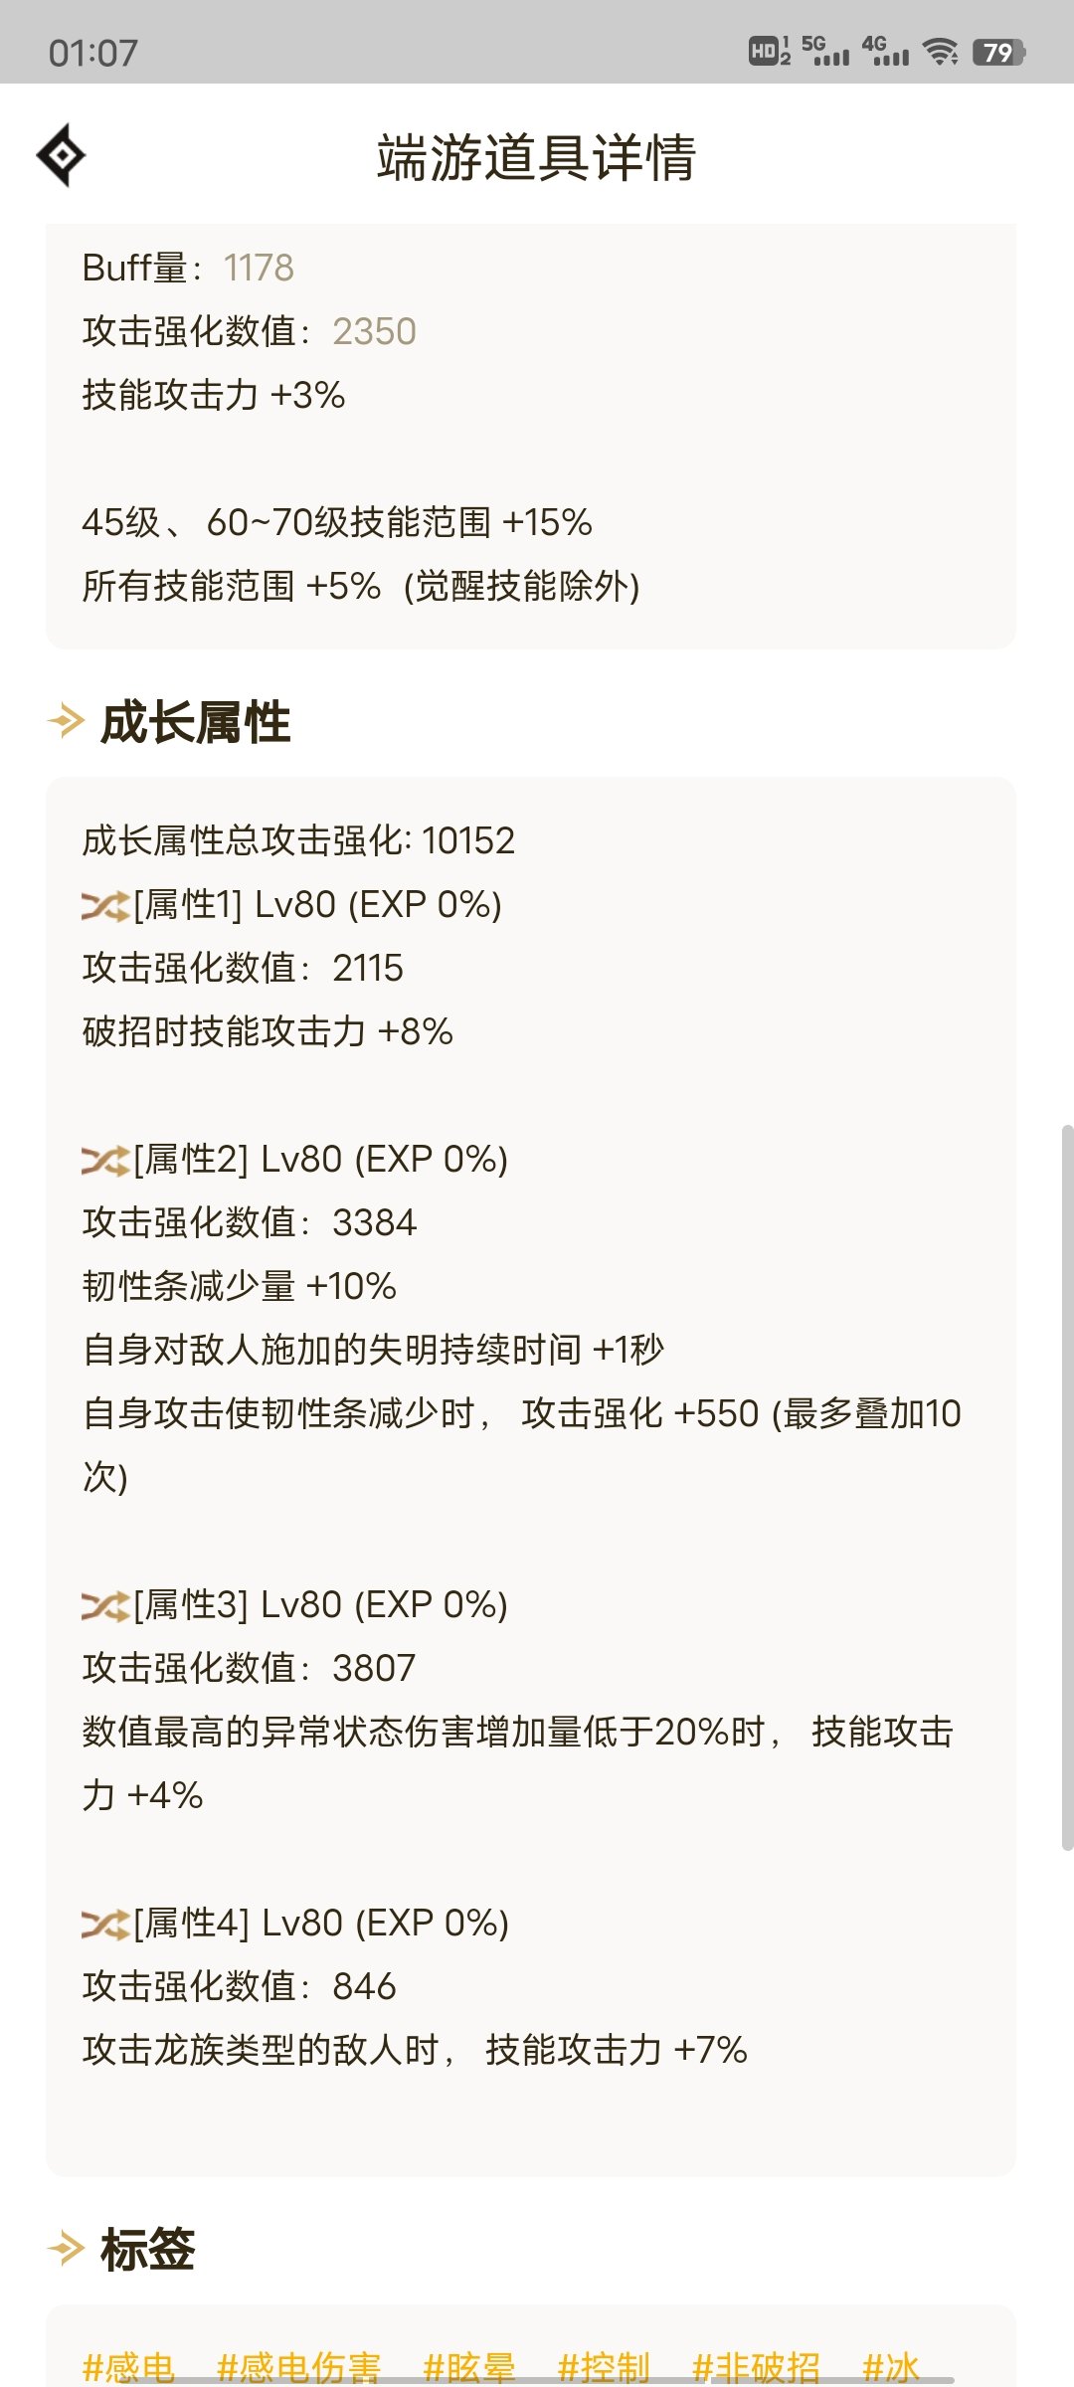This screenshot has width=1074, height=2387.
Task: Tap the Buff量 1178 value
Action: coord(259,269)
